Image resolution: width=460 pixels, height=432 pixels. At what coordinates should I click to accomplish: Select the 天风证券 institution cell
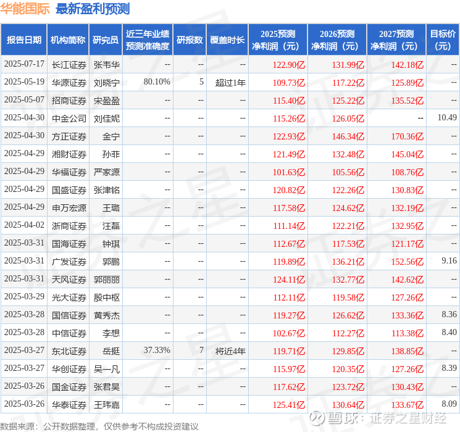coord(69,280)
